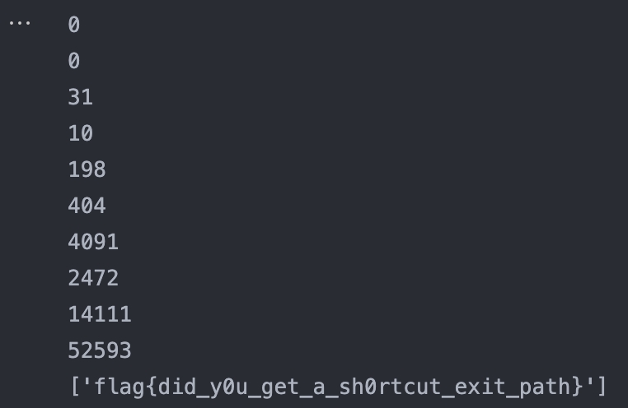Click on the 404 output value
The height and width of the screenshot is (408, 628).
pyautogui.click(x=87, y=206)
